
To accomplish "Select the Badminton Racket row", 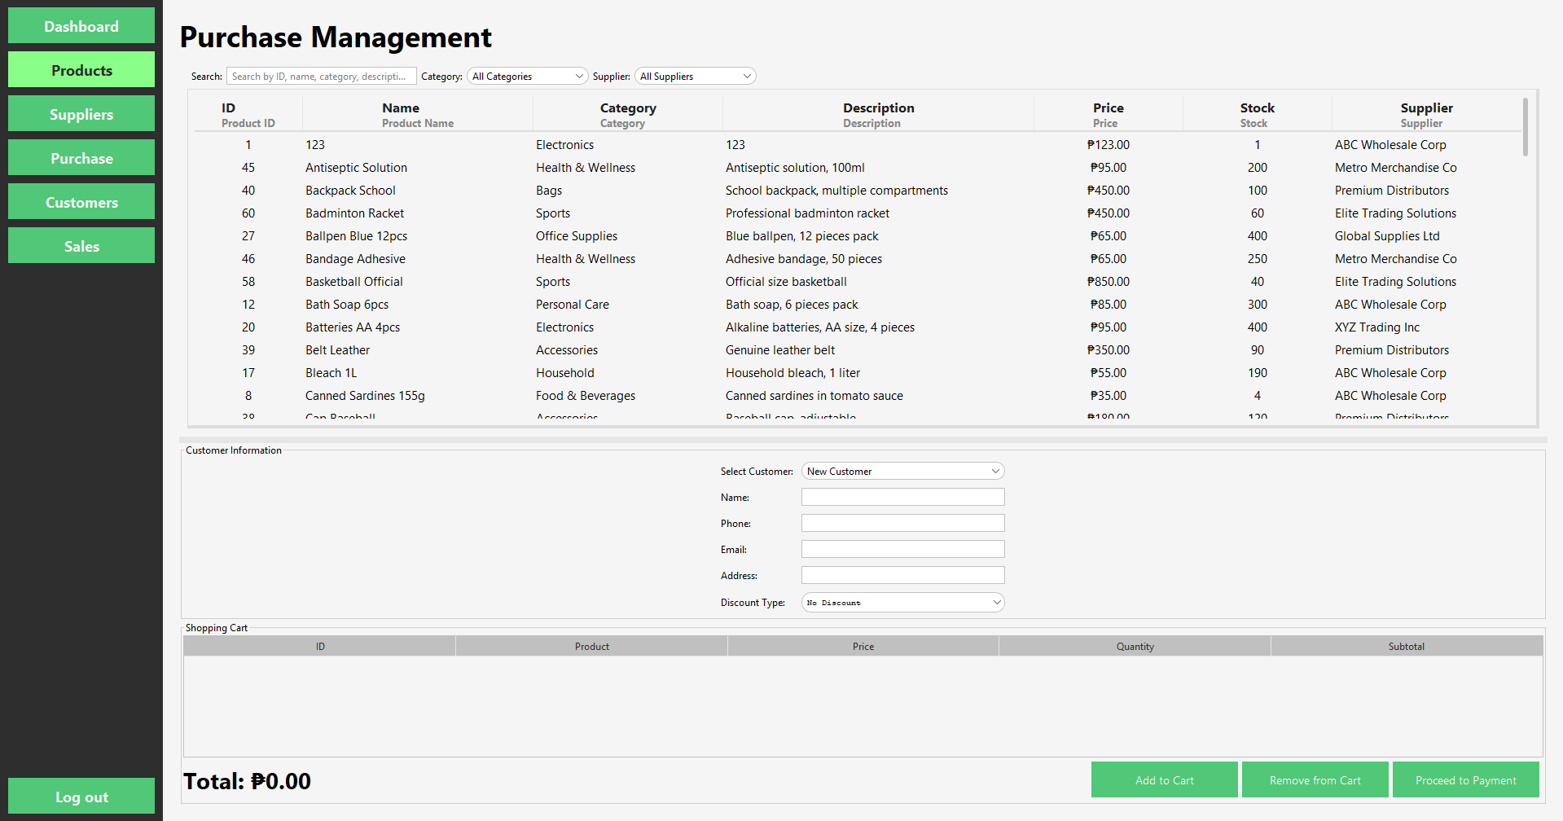I will pos(570,213).
